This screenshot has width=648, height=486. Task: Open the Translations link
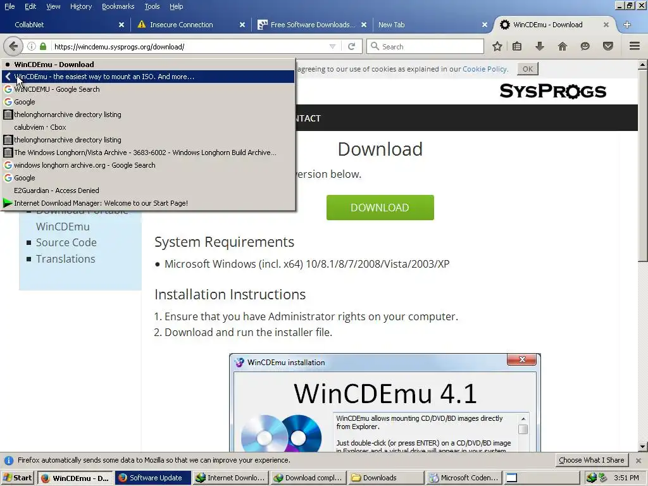(x=65, y=259)
